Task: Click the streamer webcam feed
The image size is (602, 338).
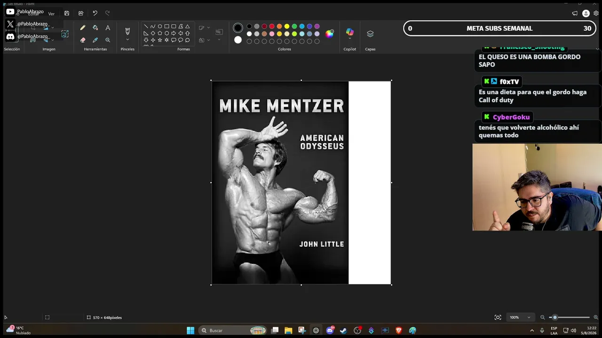Action: (537, 187)
